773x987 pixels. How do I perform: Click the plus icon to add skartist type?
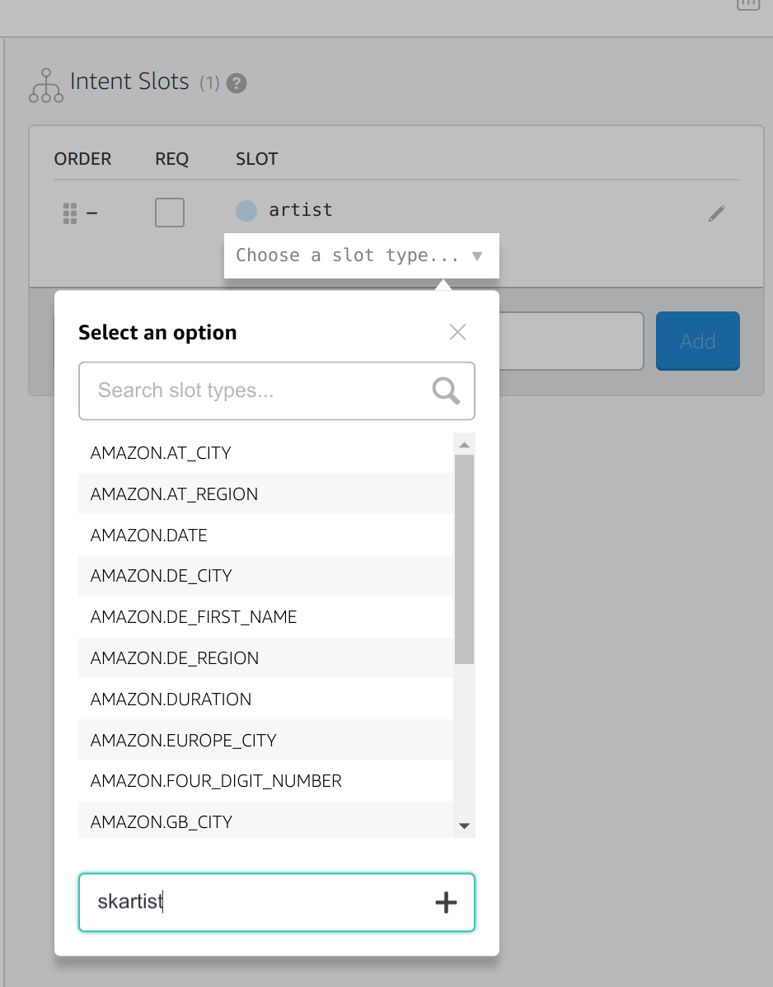pyautogui.click(x=446, y=903)
